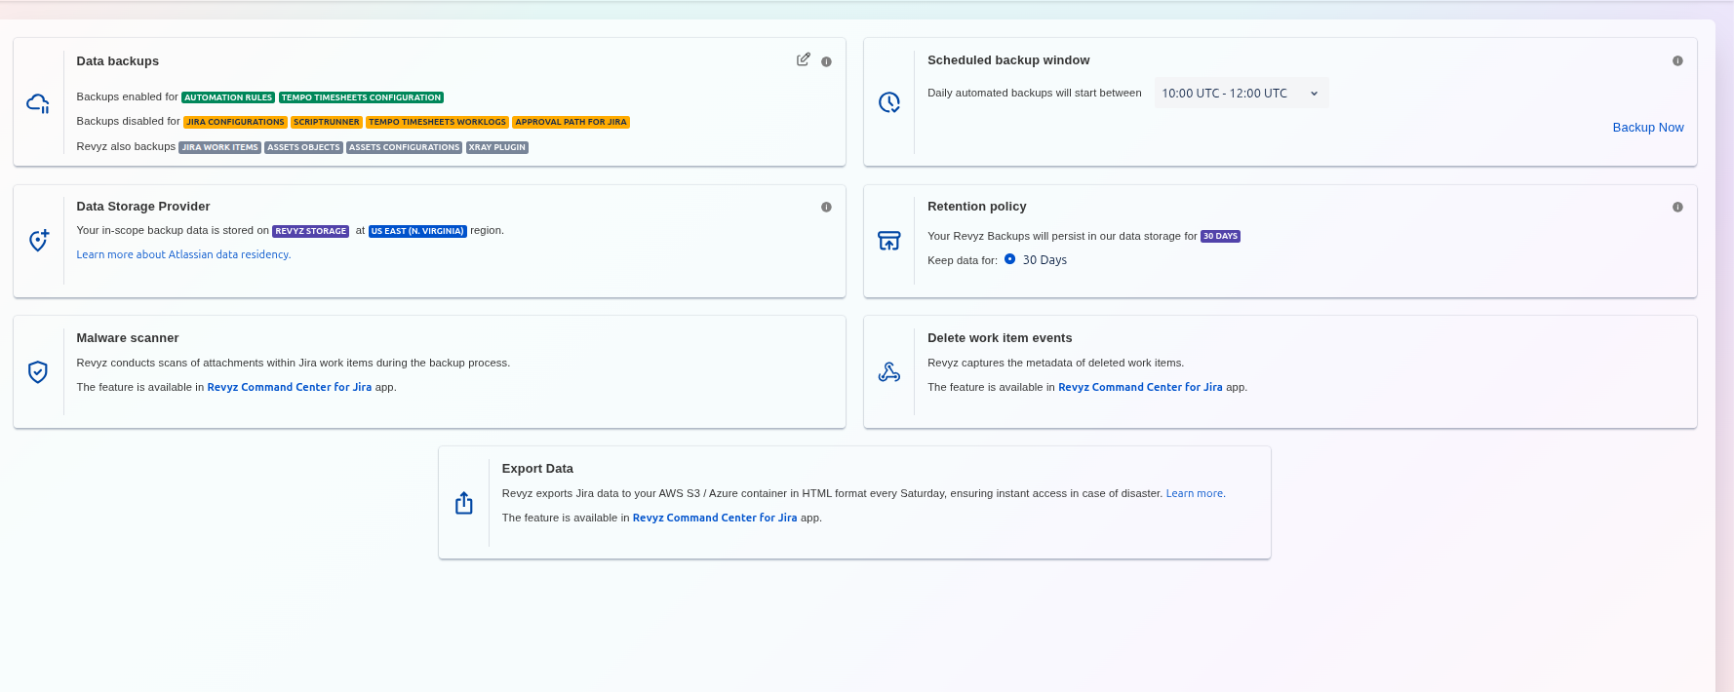1734x692 pixels.
Task: Click the Data backups heading
Action: pos(118,60)
